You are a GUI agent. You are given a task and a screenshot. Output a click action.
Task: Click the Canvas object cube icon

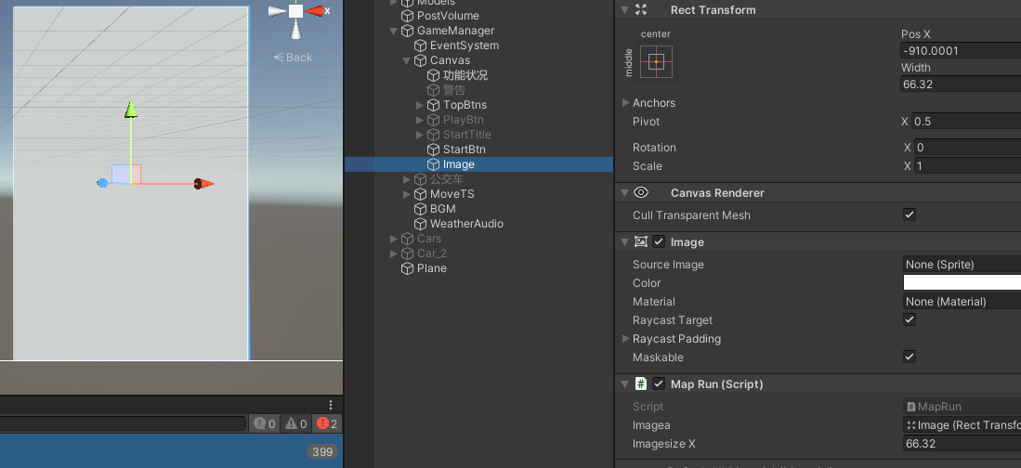point(421,60)
